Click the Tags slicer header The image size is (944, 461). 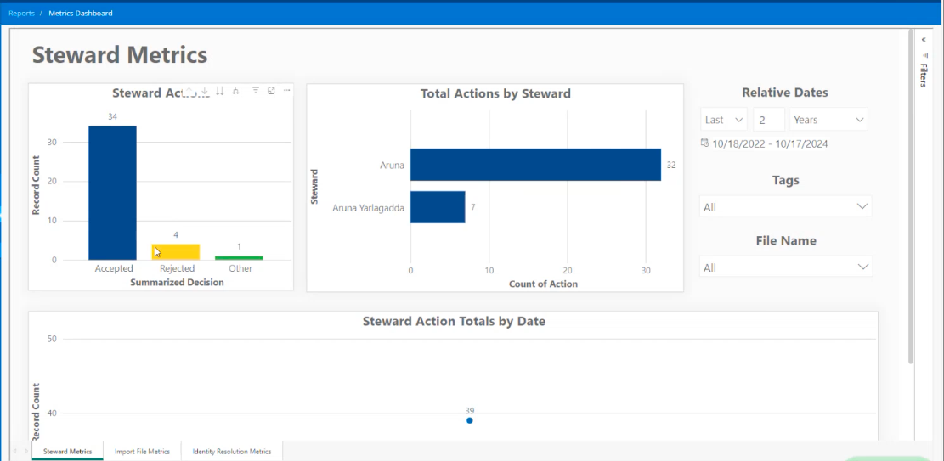786,180
